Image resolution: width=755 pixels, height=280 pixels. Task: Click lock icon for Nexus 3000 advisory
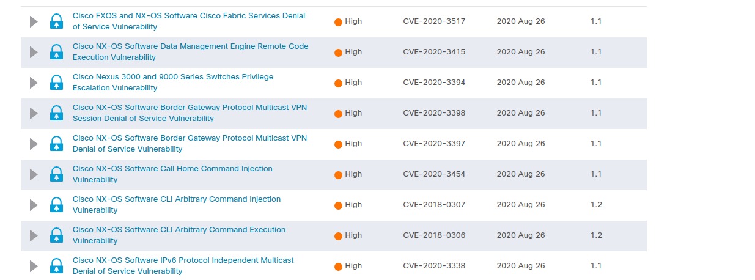(56, 83)
